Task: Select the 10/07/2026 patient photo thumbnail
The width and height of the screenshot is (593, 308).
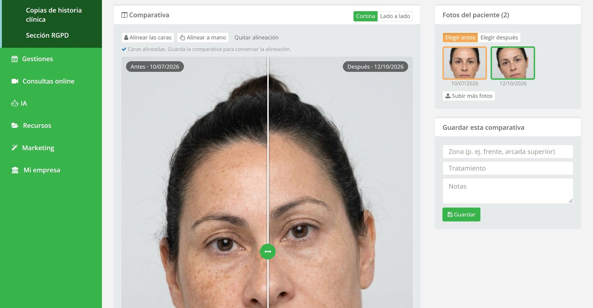Action: coord(465,63)
